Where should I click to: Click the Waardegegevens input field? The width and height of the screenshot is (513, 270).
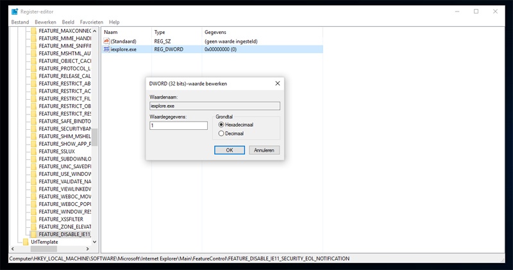178,125
